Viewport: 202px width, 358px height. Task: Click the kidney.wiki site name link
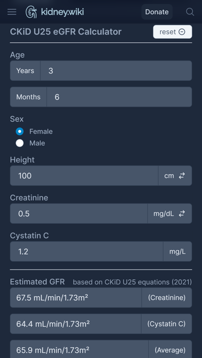[x=62, y=12]
